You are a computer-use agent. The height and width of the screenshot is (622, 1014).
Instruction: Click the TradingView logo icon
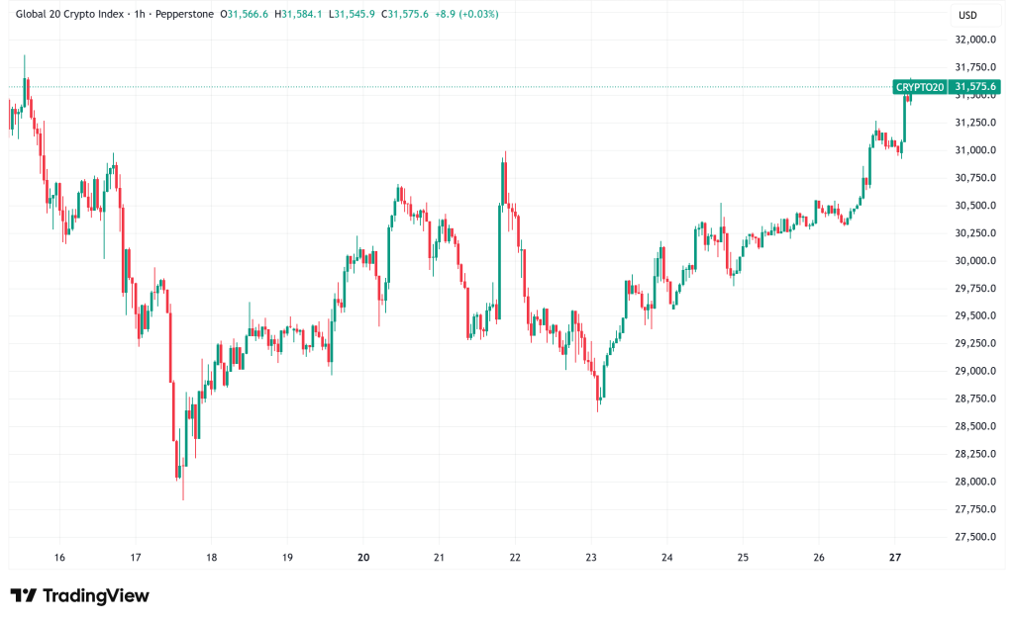coord(24,595)
